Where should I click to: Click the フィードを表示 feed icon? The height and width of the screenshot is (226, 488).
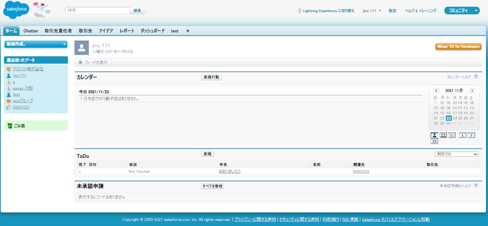tap(80, 62)
